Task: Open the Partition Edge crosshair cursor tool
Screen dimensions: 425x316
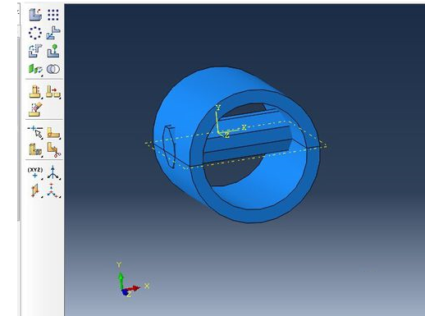Action: pos(35,132)
